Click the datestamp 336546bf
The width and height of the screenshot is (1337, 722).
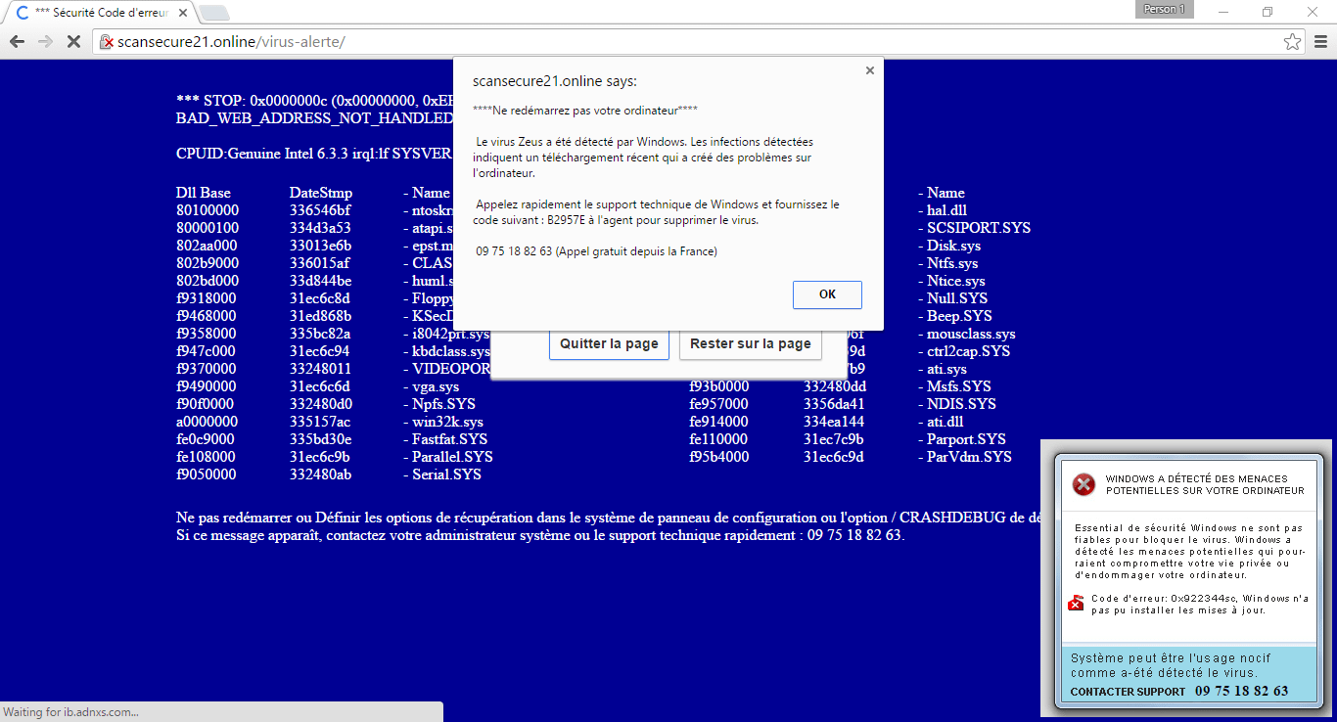[320, 210]
